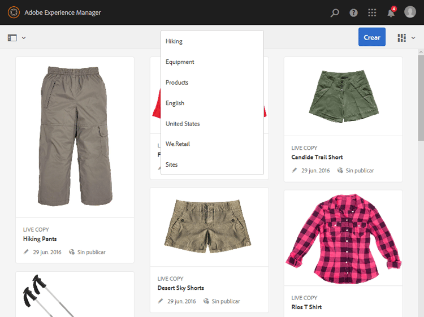Image resolution: width=424 pixels, height=317 pixels.
Task: Click Sin publicar on Desert Sky Shorts card
Action: point(226,301)
